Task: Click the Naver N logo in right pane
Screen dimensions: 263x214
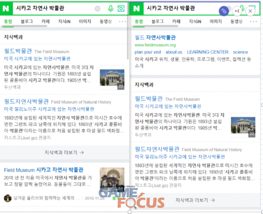Action: [x=137, y=8]
